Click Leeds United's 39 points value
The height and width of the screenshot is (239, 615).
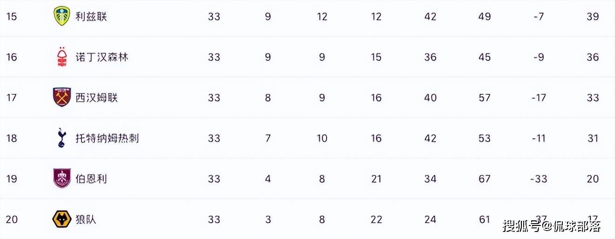click(x=593, y=17)
